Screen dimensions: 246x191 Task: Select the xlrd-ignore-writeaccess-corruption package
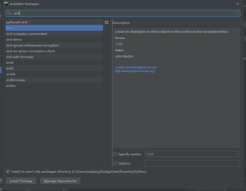[54, 45]
